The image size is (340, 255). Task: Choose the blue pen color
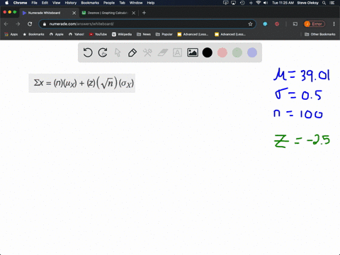[x=252, y=52]
